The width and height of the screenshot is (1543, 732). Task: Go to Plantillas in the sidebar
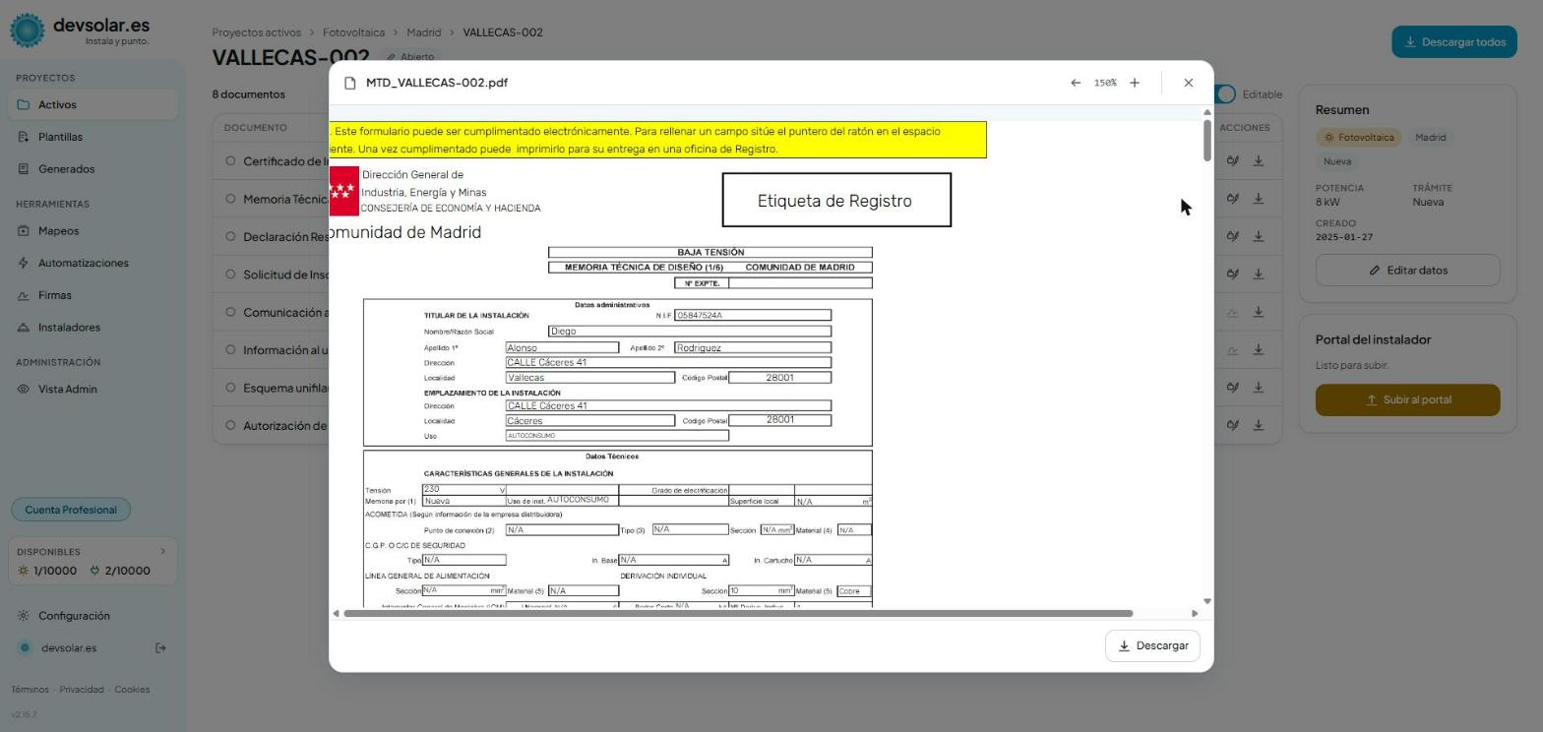click(93, 137)
